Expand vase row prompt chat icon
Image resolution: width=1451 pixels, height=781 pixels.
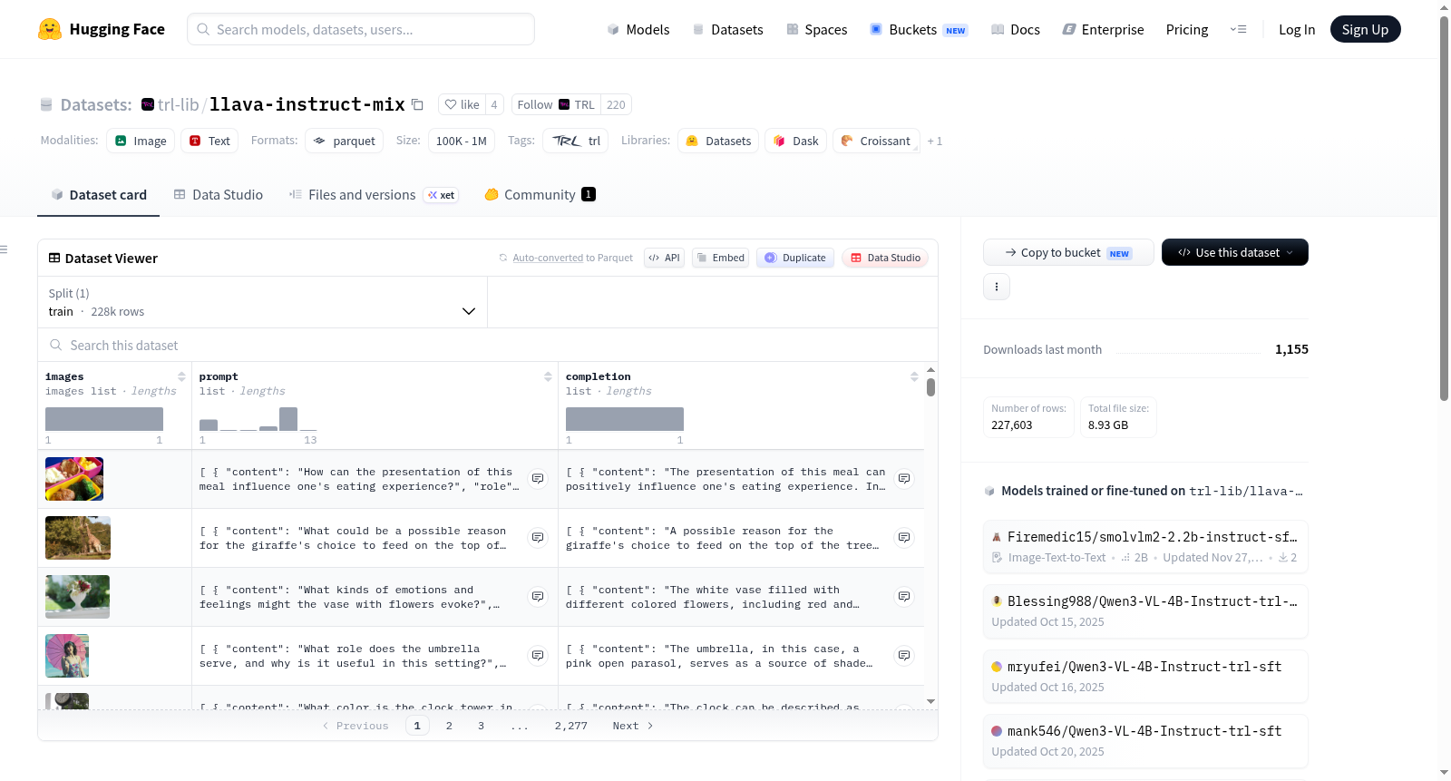538,596
